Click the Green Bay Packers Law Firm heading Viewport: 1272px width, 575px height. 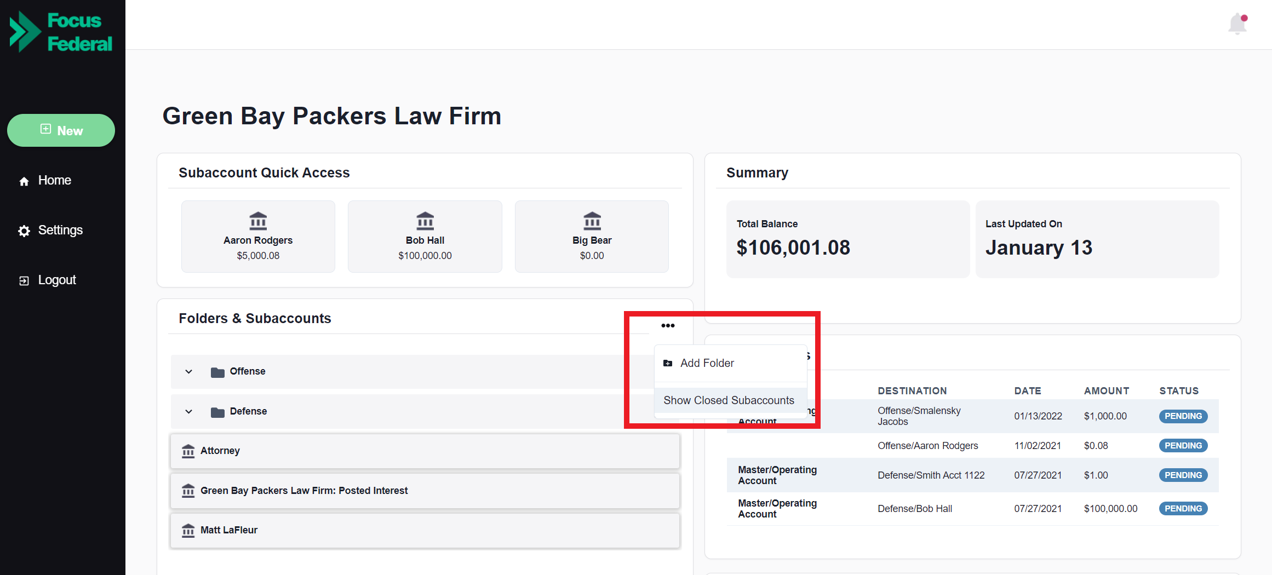point(332,116)
